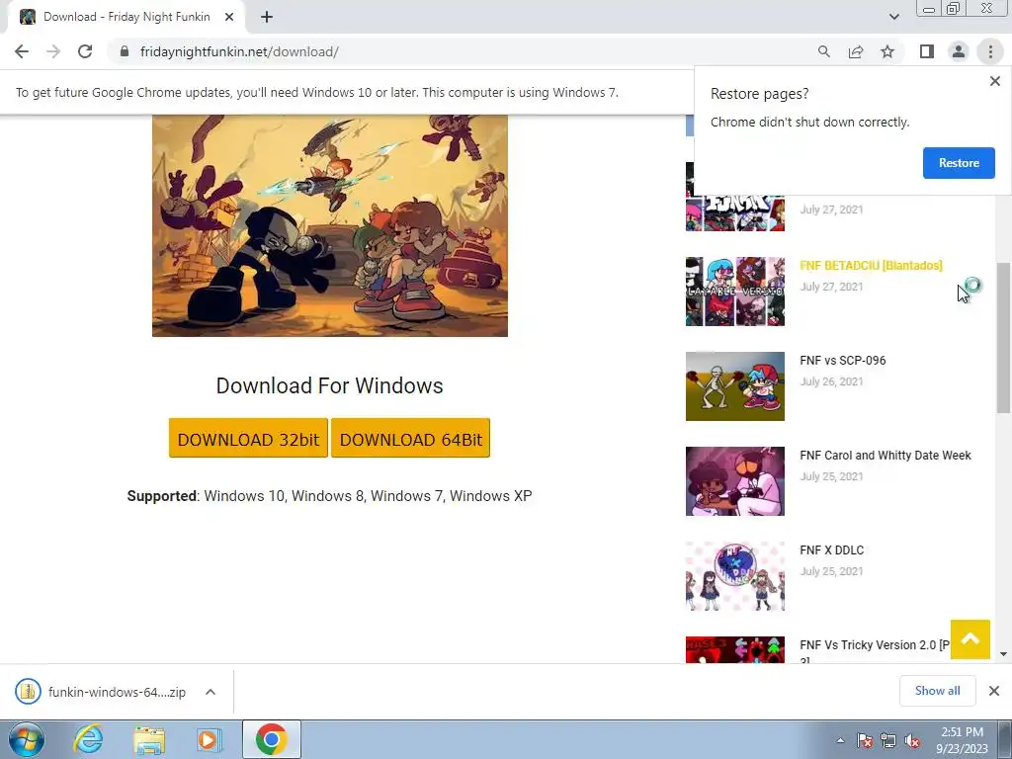
Task: Share this page using the share icon
Action: click(x=856, y=51)
